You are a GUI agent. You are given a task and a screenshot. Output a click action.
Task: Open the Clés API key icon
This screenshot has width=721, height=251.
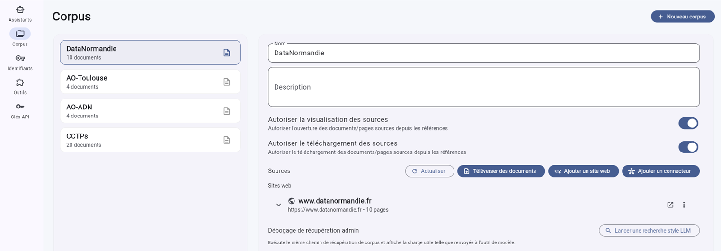(20, 106)
